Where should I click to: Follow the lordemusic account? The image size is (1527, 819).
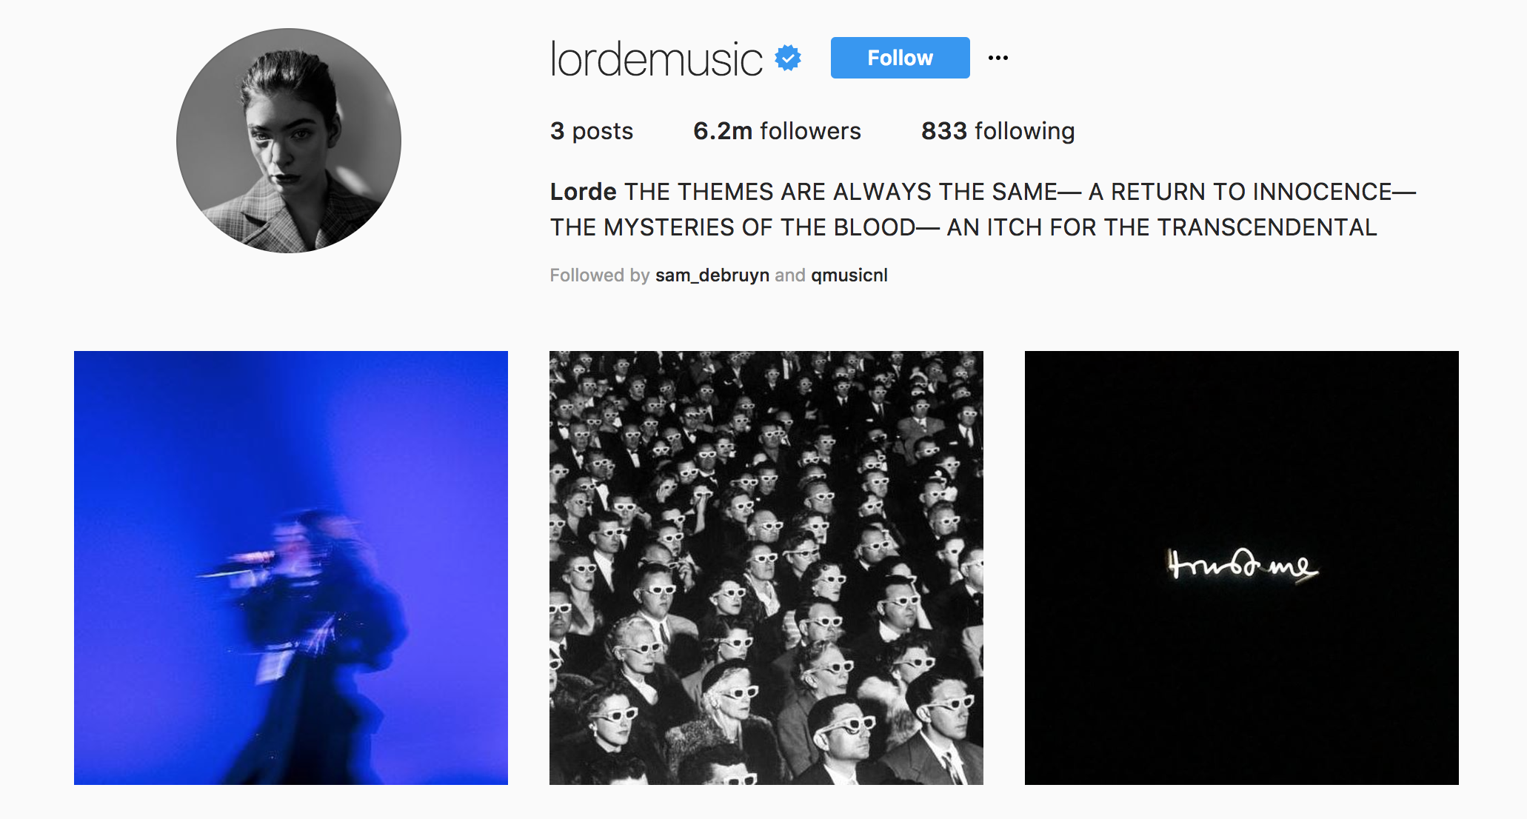900,58
